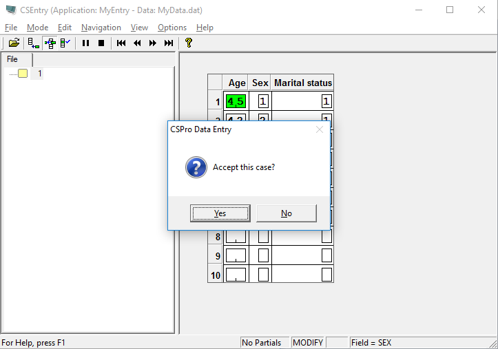The width and height of the screenshot is (498, 349).
Task: Jump to last case icon
Action: (x=169, y=43)
